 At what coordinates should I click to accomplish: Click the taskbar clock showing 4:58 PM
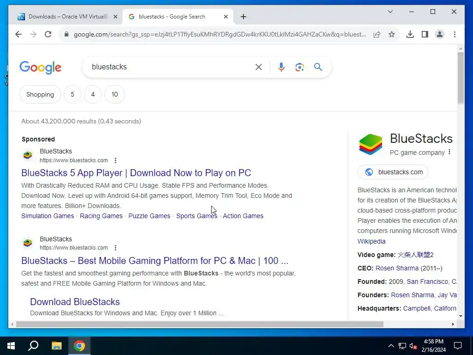pos(433,346)
